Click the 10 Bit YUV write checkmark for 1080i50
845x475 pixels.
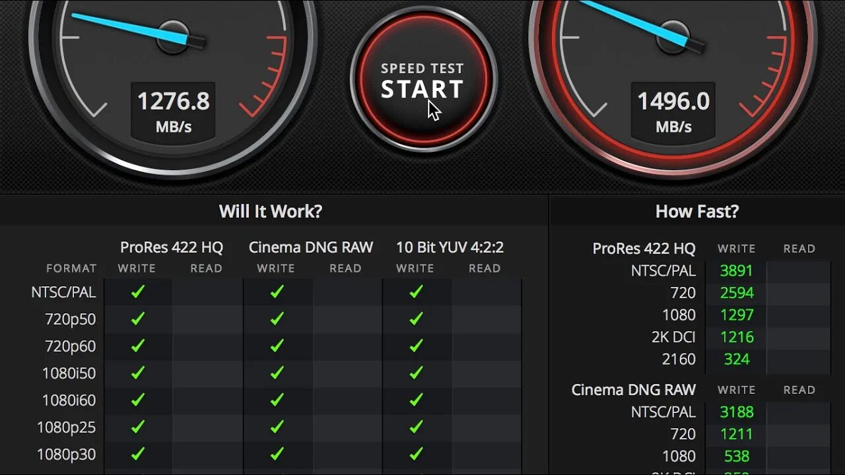416,373
